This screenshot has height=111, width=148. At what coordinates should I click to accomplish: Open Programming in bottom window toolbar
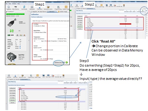coord(31,76)
